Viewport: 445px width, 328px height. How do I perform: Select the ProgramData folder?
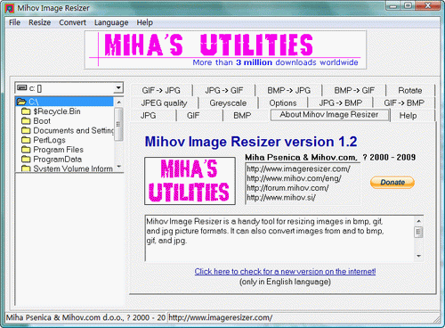click(57, 159)
